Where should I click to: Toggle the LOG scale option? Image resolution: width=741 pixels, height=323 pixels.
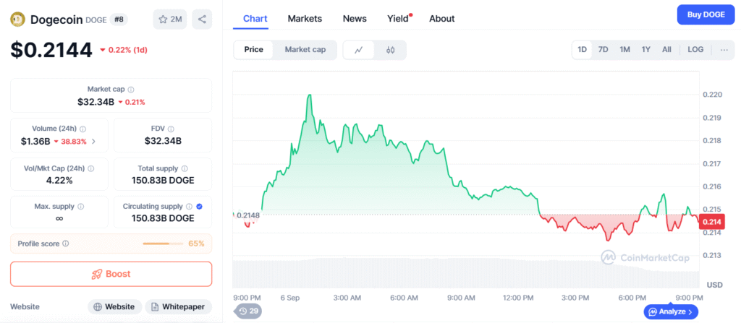(x=695, y=50)
